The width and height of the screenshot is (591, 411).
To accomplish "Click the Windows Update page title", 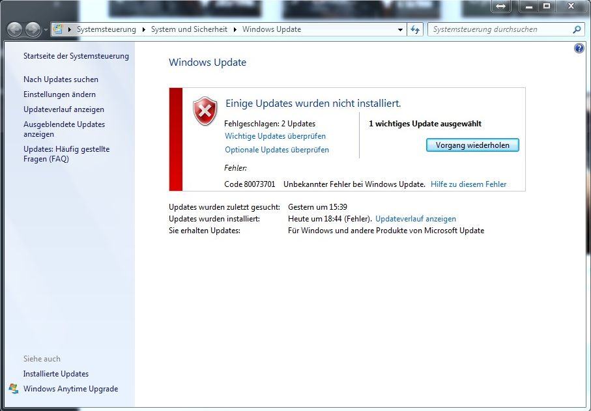I will pos(207,62).
